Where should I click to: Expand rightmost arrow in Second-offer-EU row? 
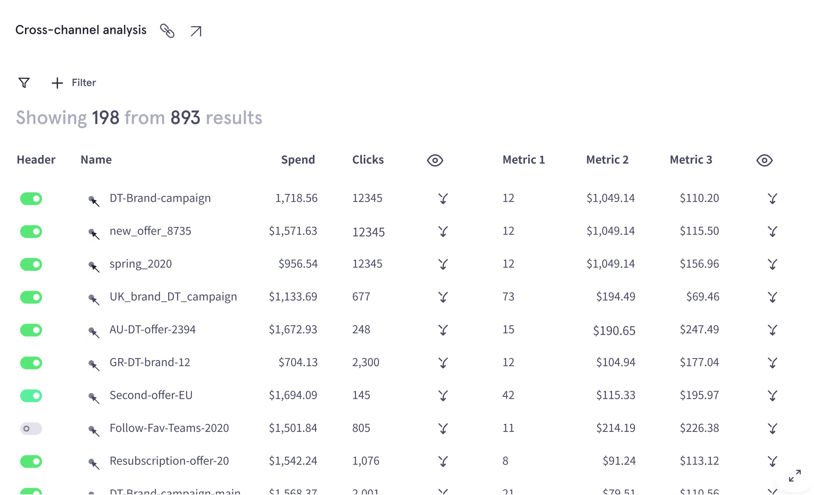[772, 396]
